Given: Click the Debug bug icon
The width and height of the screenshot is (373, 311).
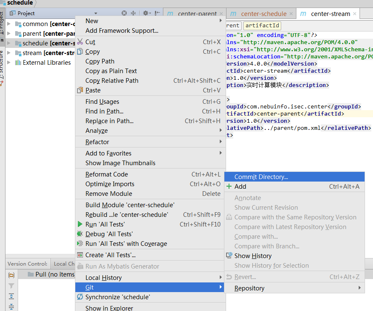Looking at the screenshot, I should click(x=80, y=234).
